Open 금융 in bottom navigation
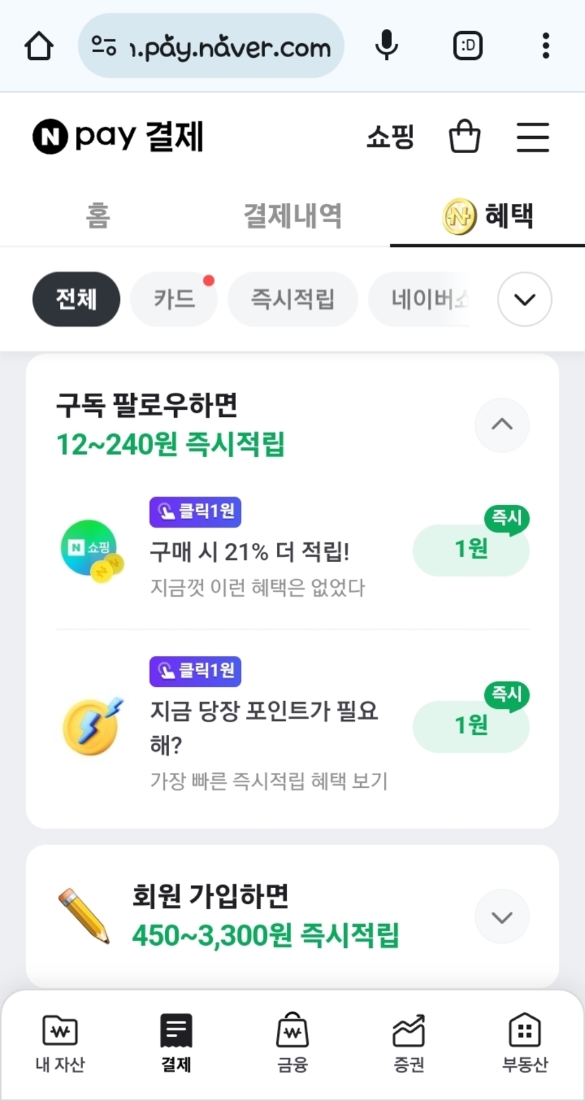Screen dimensions: 585x1101 click(292, 1044)
